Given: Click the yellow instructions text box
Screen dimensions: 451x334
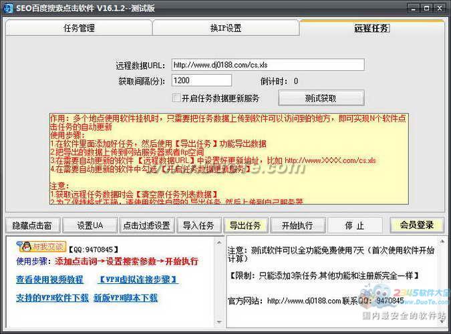Looking at the screenshot, I should 229,159.
